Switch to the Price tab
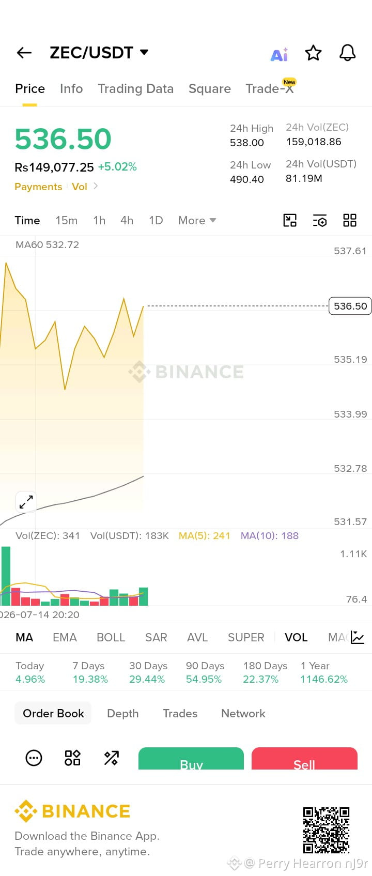The image size is (372, 876). pyautogui.click(x=30, y=89)
